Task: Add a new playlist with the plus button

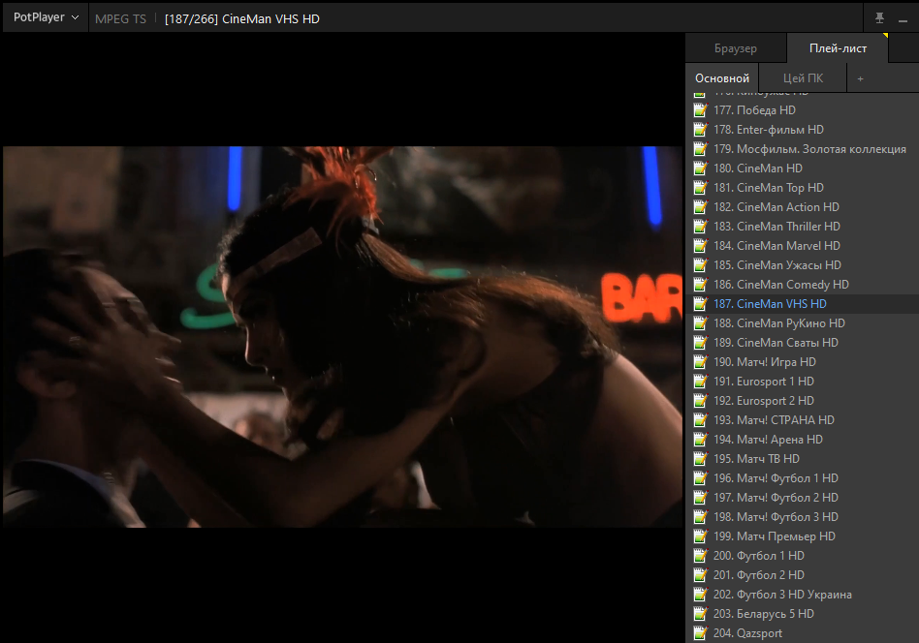Action: click(x=861, y=78)
